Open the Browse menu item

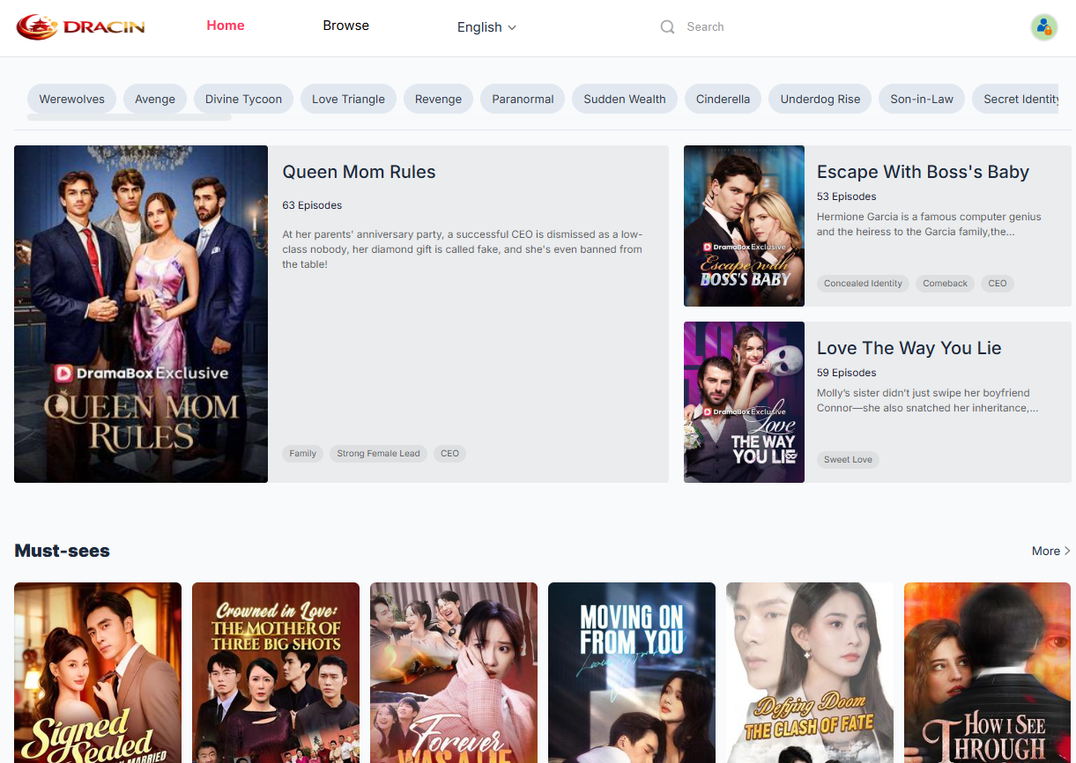point(345,26)
